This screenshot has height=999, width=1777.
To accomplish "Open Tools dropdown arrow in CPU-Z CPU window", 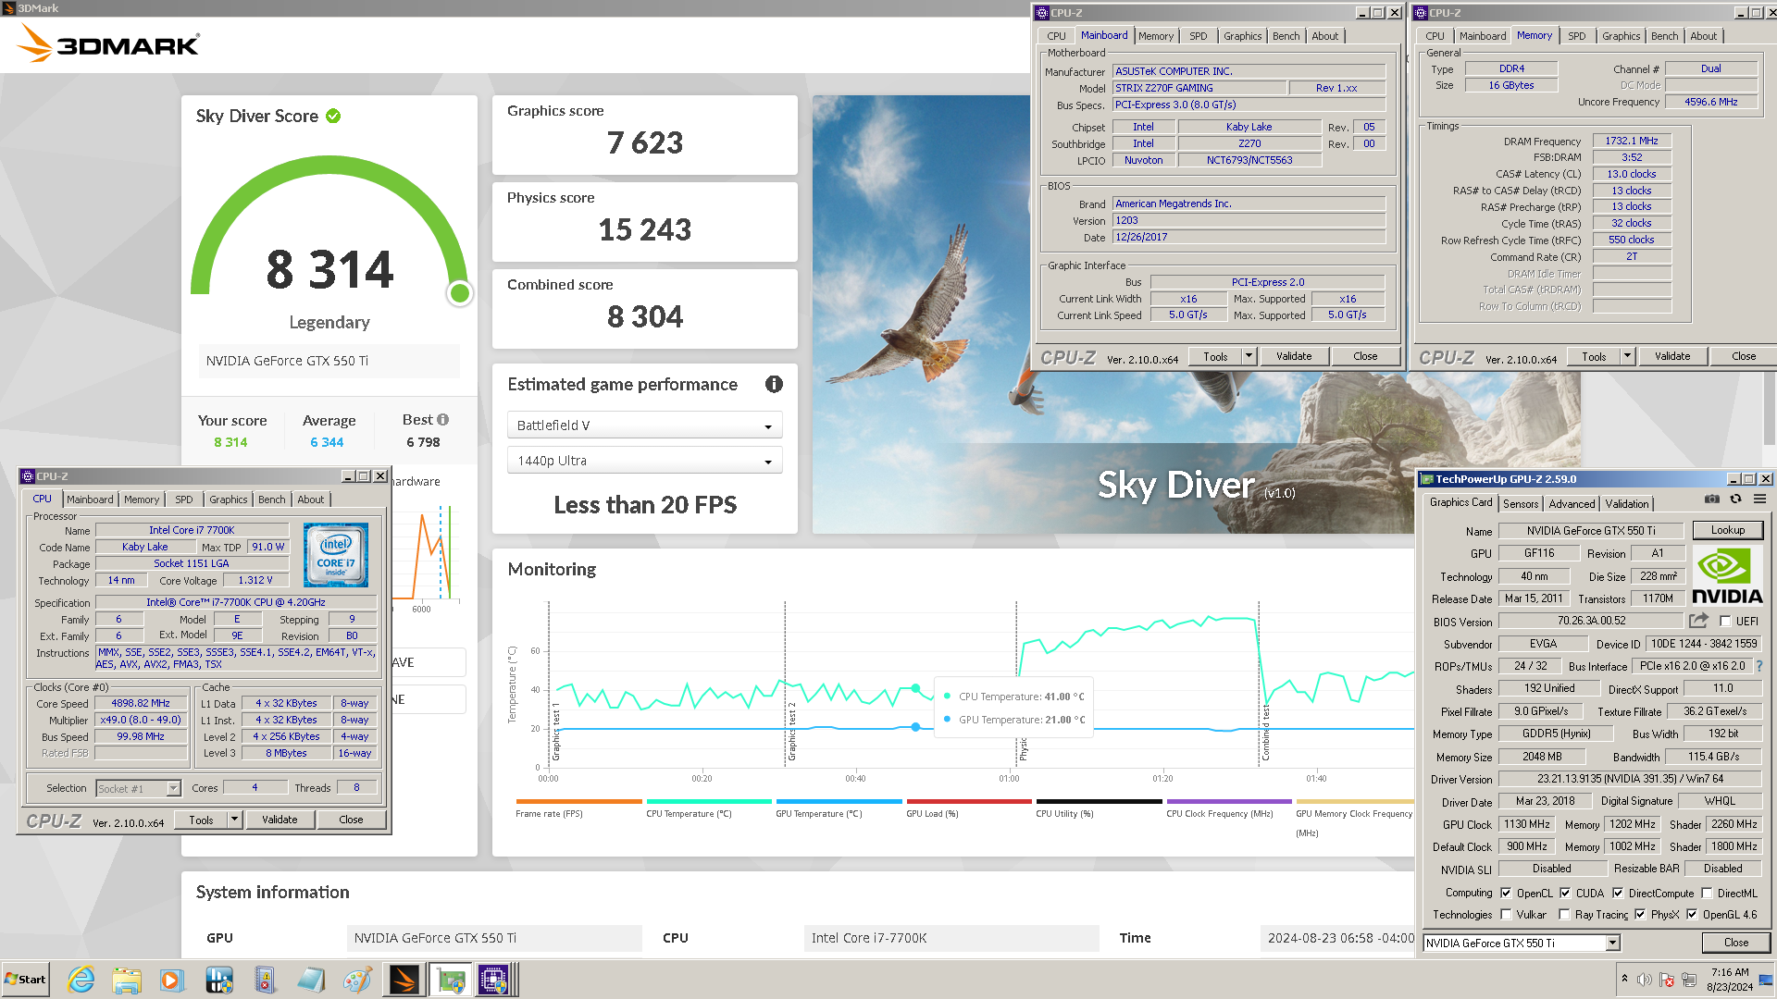I will (234, 820).
